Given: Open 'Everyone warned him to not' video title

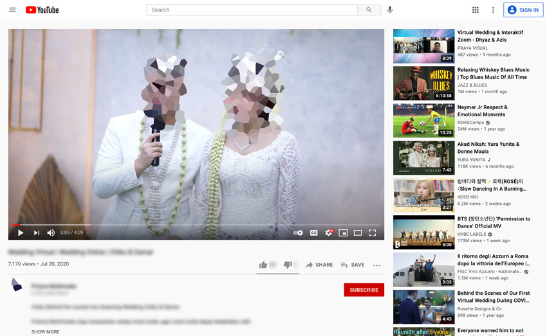Looking at the screenshot, I should 490,330.
